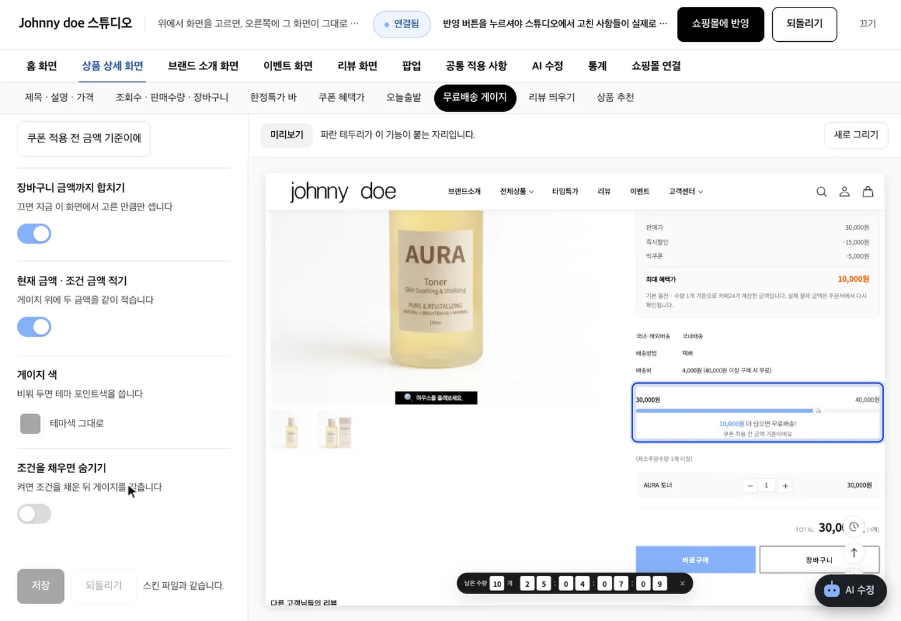
Task: Click '10,000원 더 담으면 무료배송!' text
Action: click(758, 424)
